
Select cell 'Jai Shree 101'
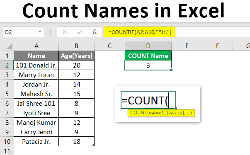tap(36, 103)
